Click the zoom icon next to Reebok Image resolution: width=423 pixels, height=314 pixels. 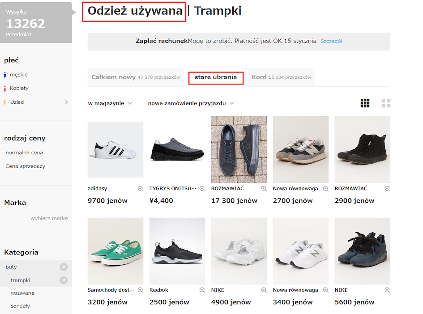point(202,290)
